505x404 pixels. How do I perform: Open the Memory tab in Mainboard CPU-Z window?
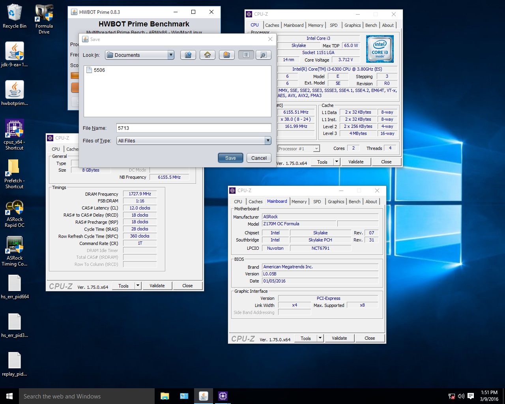pyautogui.click(x=299, y=202)
